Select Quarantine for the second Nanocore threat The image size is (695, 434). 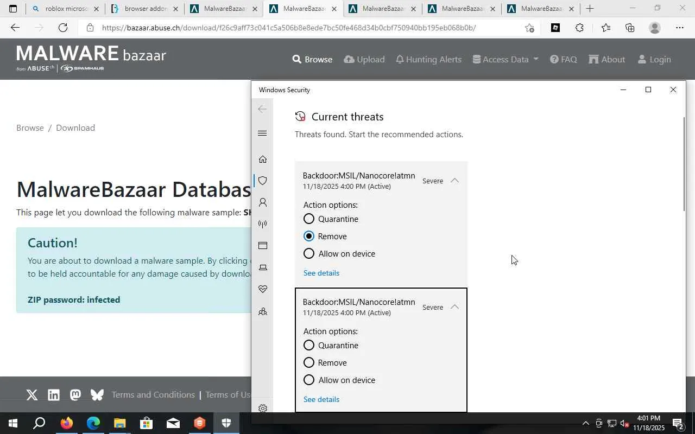tap(309, 346)
